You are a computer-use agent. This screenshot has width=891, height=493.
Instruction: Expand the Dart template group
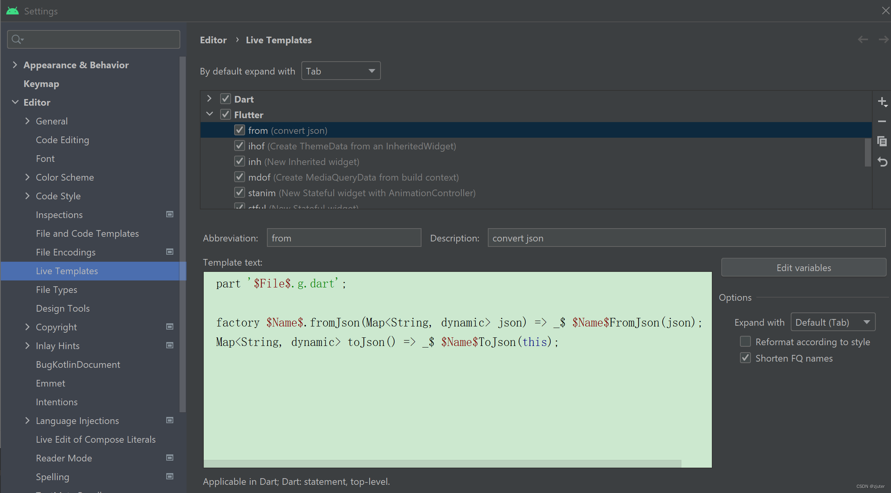pos(209,99)
